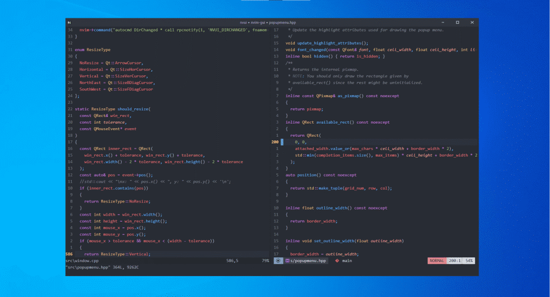Click line number 586 in left gutter
The width and height of the screenshot is (550, 297).
coord(69,254)
